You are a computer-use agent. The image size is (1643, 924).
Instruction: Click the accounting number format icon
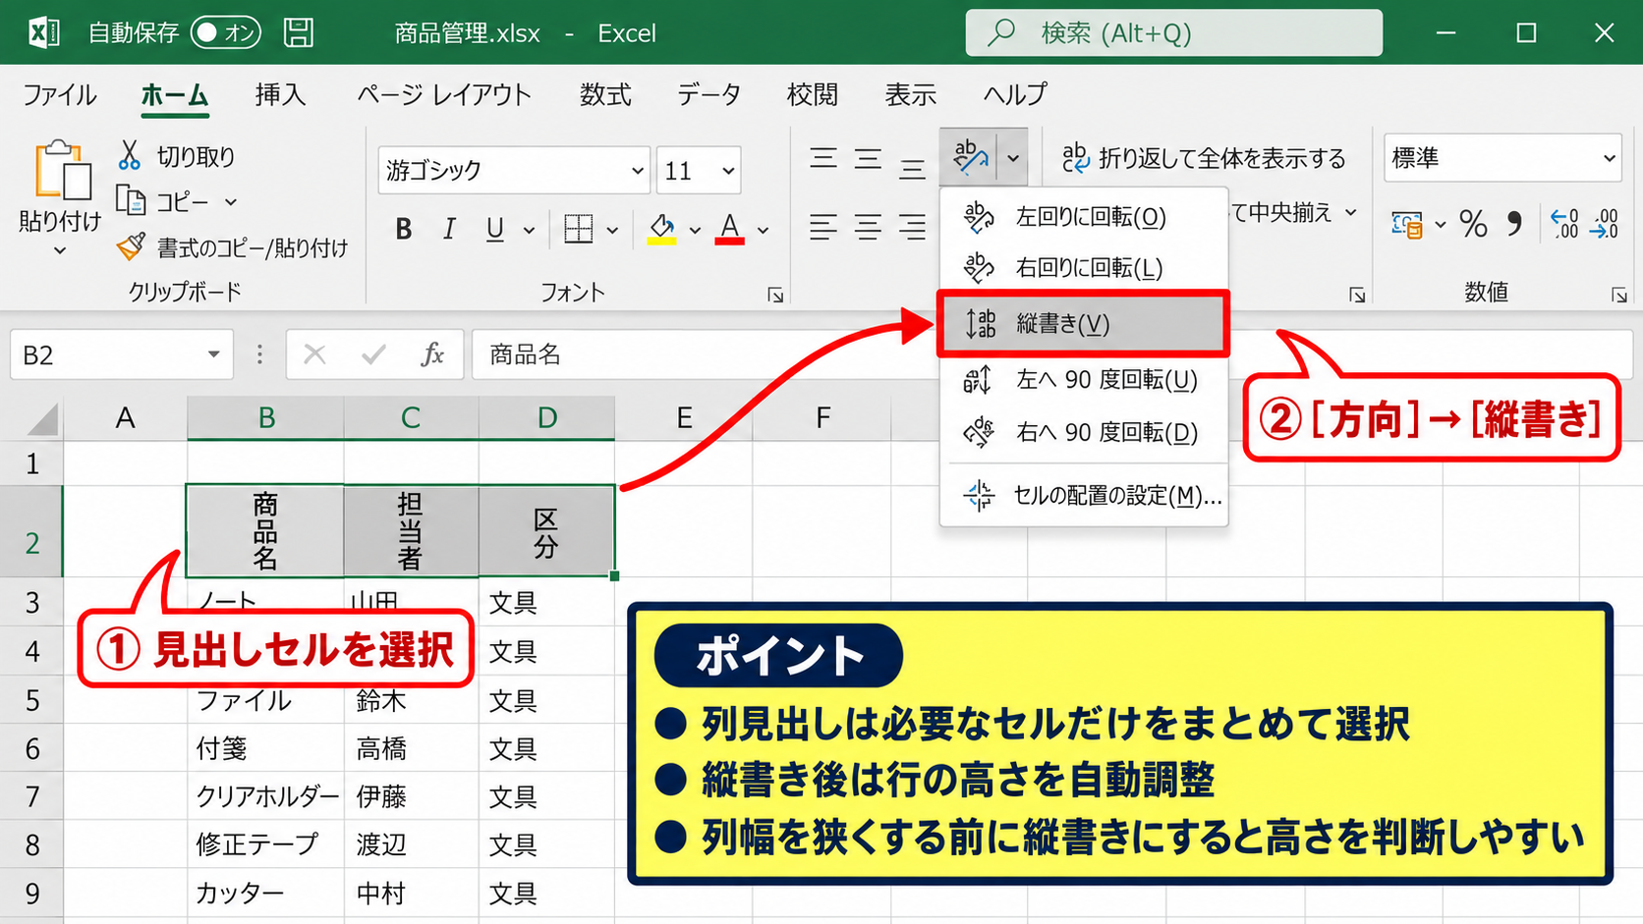[x=1407, y=225]
